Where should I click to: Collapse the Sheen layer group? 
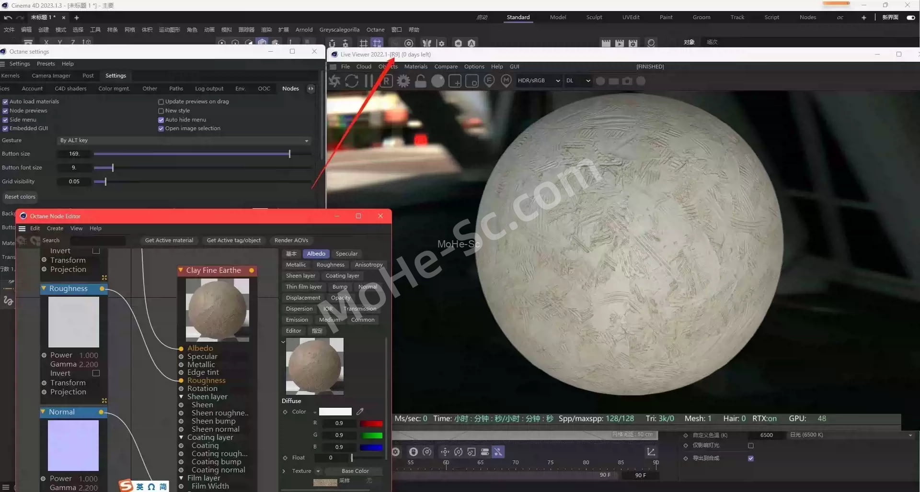[x=181, y=397]
